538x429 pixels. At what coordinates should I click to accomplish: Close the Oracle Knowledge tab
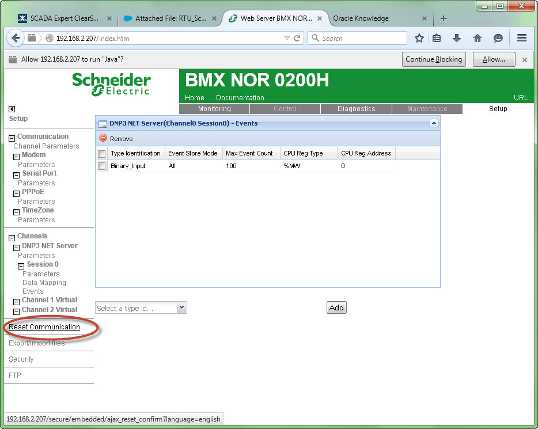click(424, 18)
